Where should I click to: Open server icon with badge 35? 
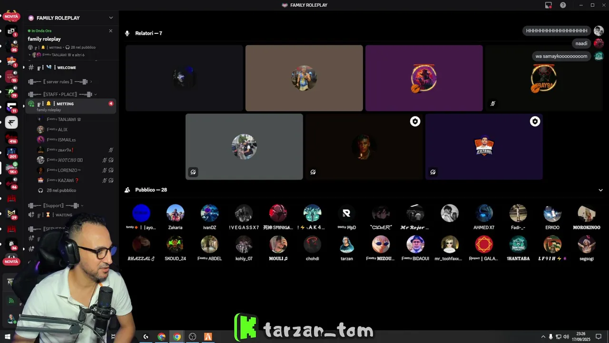[12, 47]
